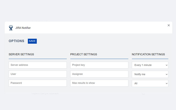The height and width of the screenshot is (110, 176).
Task: Select the Password input field
Action: point(38,83)
